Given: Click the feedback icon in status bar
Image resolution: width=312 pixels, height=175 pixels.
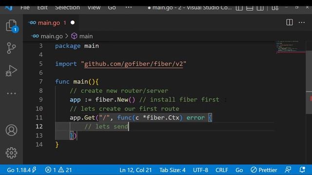Looking at the screenshot, I should (x=288, y=170).
